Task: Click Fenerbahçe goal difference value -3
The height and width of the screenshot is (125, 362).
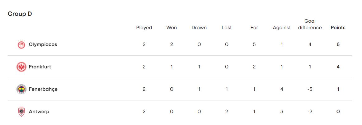Action: (310, 89)
